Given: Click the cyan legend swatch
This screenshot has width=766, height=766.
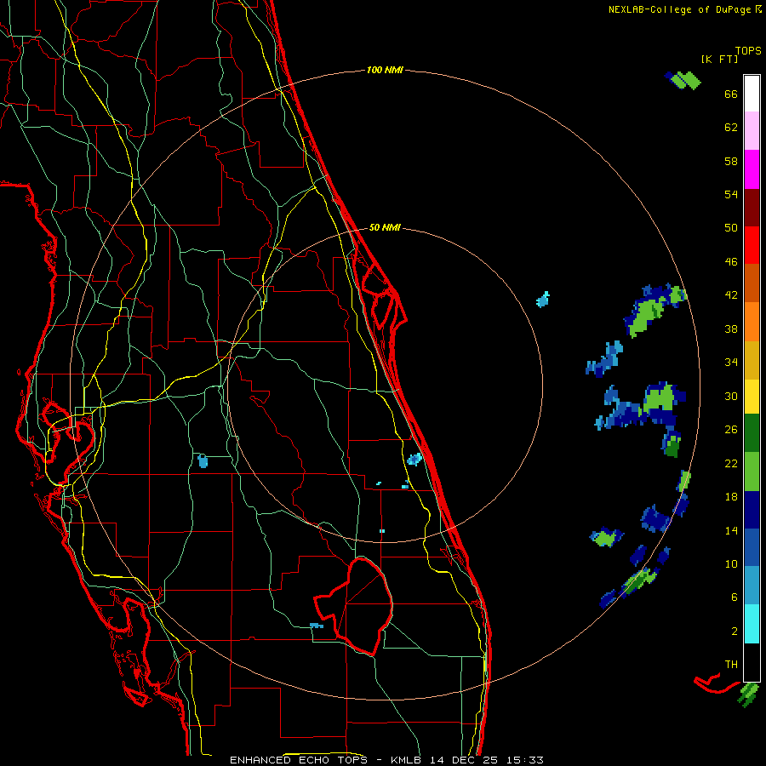Looking at the screenshot, I should tap(752, 623).
